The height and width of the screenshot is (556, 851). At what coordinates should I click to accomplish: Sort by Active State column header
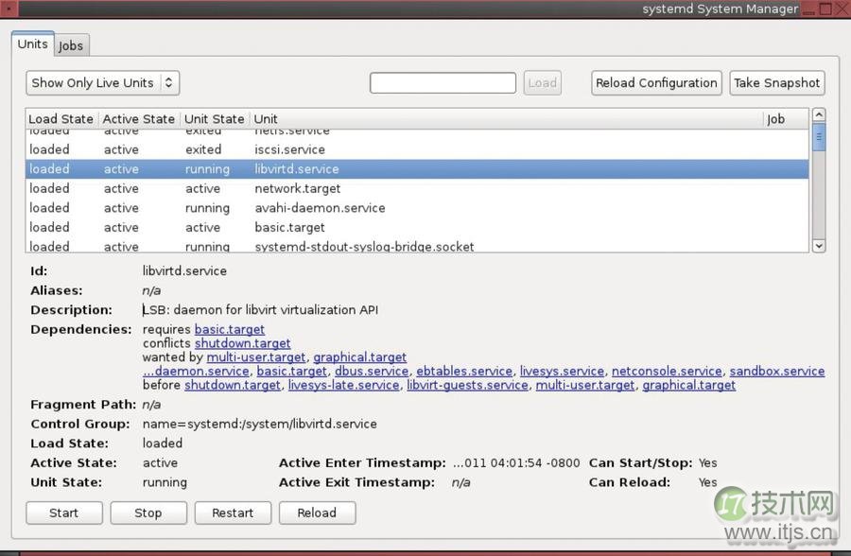click(x=139, y=119)
